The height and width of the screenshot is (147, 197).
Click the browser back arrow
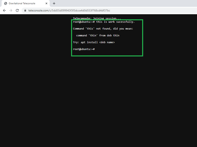click(x=4, y=10)
